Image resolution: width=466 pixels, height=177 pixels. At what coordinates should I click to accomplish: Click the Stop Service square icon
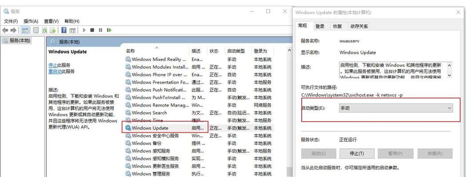(x=92, y=30)
